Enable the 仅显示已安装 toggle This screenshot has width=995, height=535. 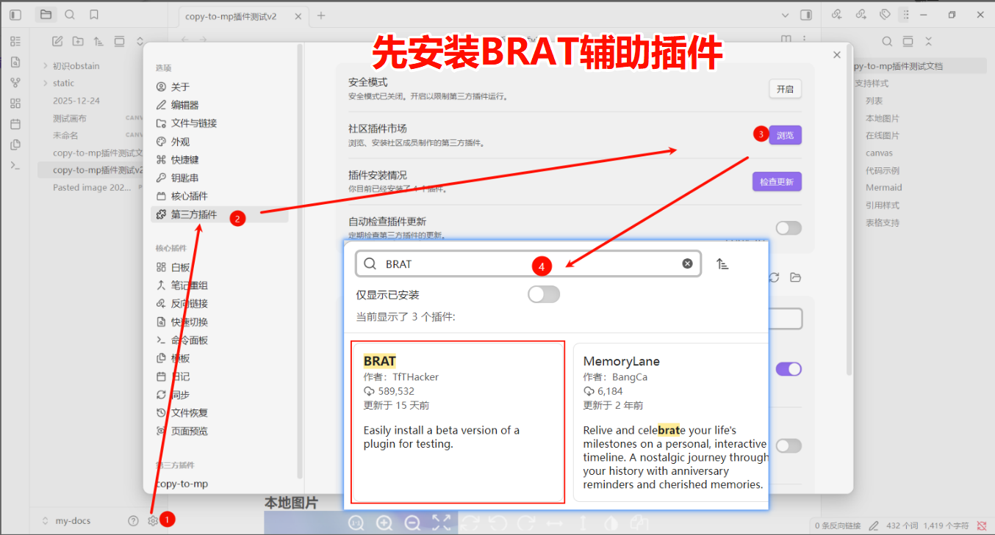point(544,294)
